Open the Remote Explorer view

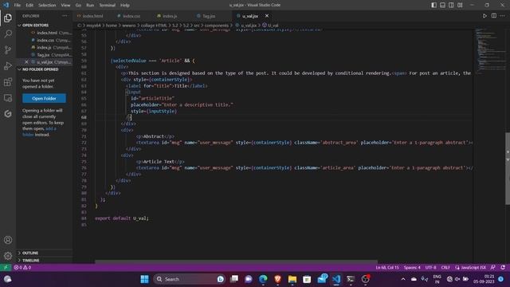[8, 98]
